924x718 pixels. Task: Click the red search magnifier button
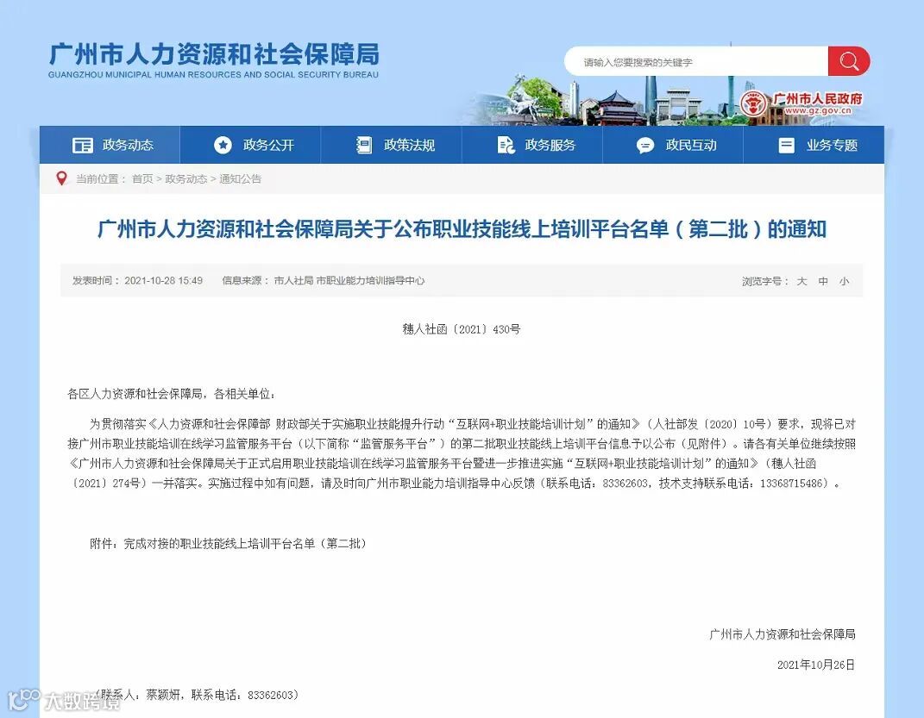point(849,61)
